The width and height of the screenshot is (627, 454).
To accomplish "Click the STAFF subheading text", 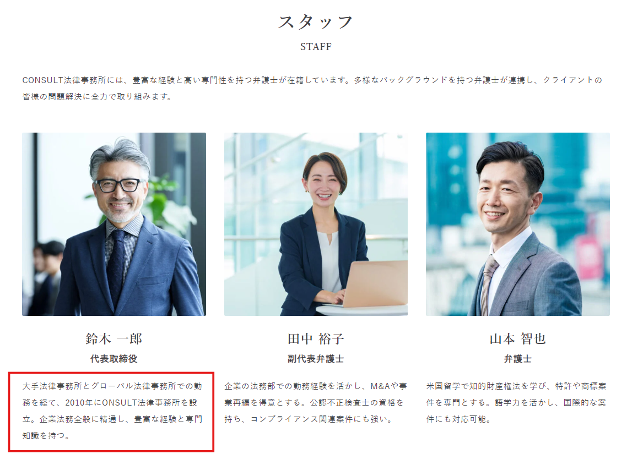I will pos(316,47).
